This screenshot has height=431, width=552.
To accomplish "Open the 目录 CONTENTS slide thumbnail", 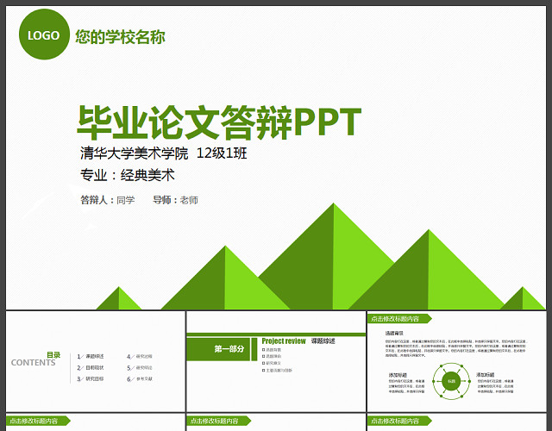I will (x=96, y=361).
